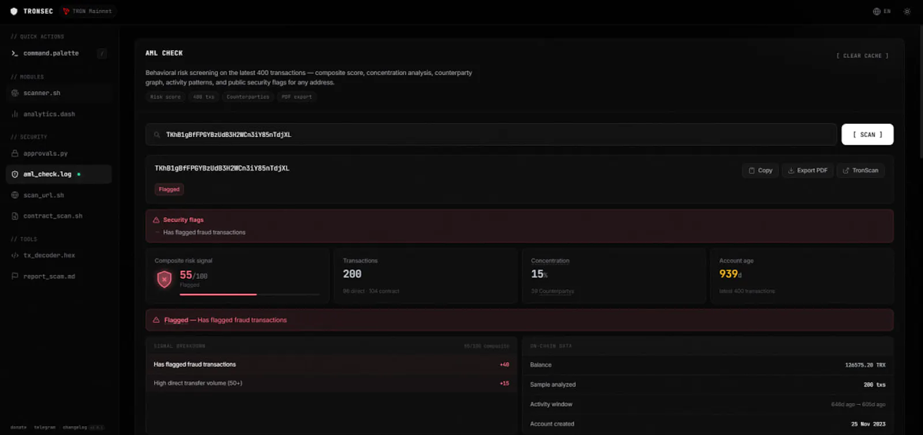Click the Activity window date range value
This screenshot has height=435, width=923.
(858, 404)
